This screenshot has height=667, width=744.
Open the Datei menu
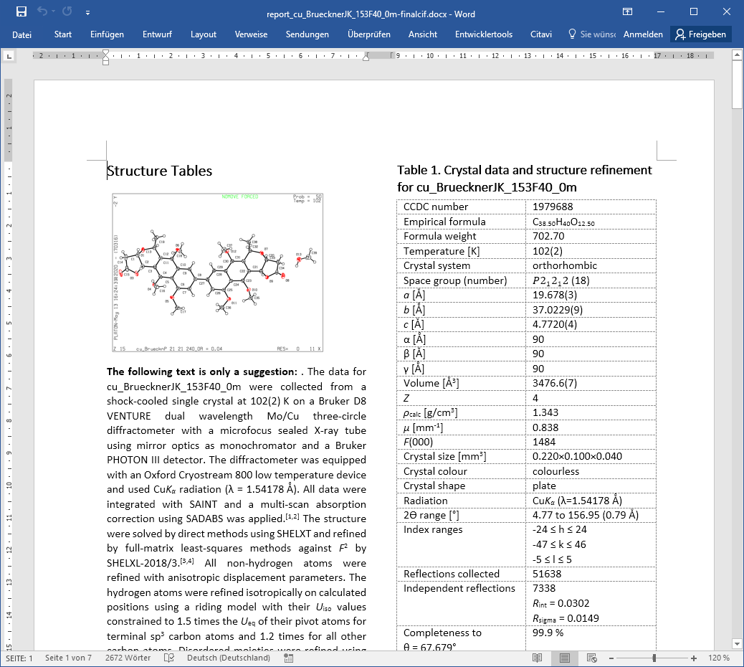[x=22, y=34]
